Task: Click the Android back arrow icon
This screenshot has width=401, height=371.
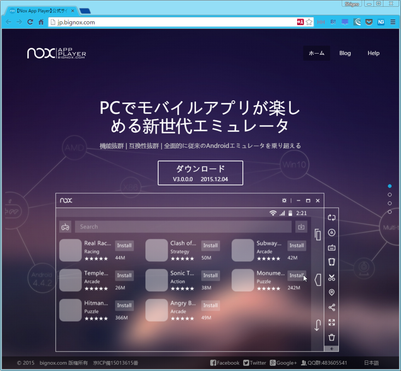Action: (318, 326)
